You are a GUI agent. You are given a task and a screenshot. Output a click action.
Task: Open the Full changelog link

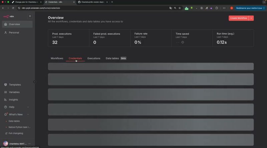tap(16, 133)
